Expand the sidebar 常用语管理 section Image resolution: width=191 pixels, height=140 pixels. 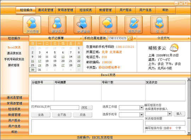pos(15,103)
